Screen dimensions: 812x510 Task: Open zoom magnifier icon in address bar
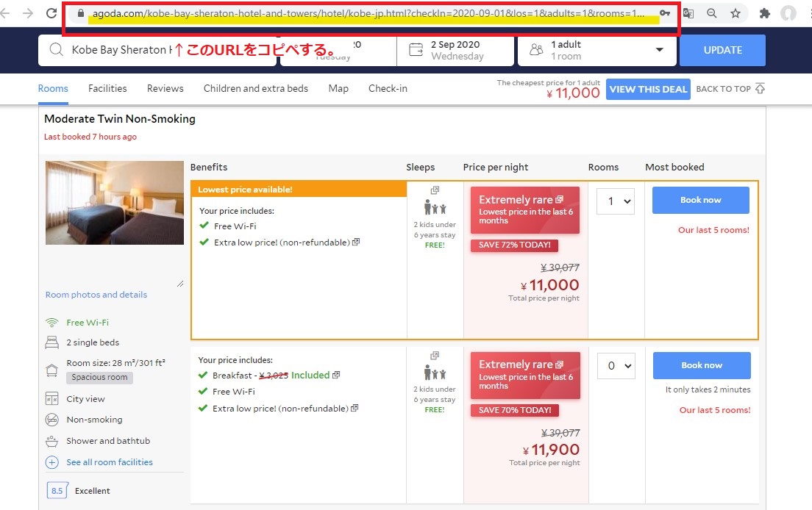coord(712,13)
